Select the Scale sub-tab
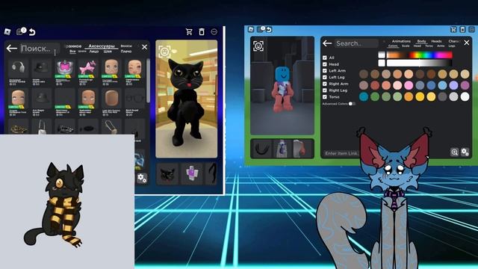478x269 pixels. 406,46
